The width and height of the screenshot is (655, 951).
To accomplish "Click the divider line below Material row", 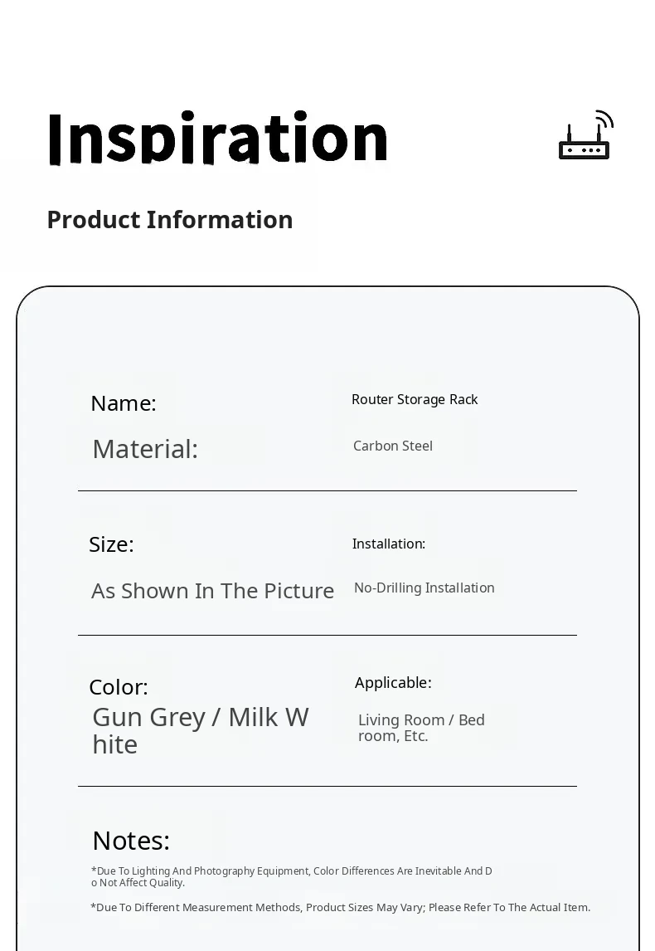I will (327, 491).
